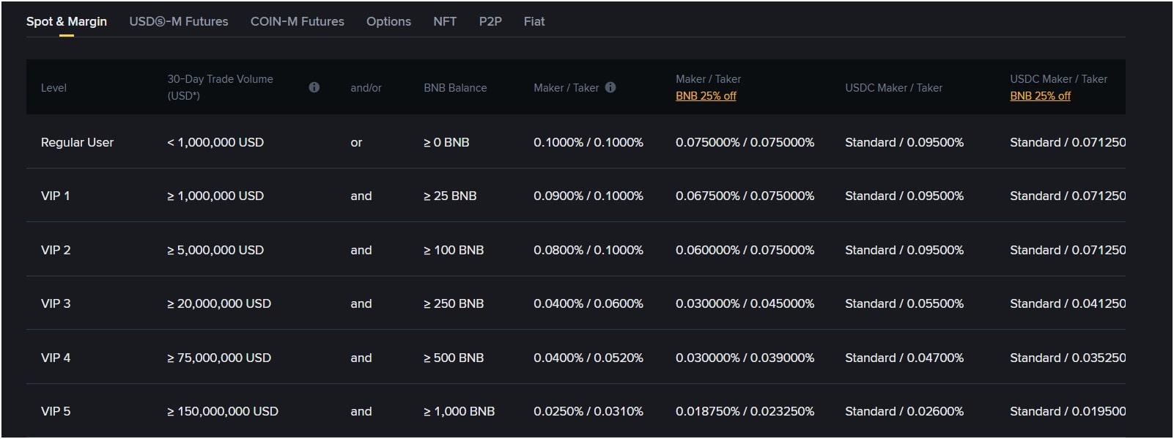Click the VIP 1 level cell
This screenshot has width=1174, height=439.
click(56, 196)
